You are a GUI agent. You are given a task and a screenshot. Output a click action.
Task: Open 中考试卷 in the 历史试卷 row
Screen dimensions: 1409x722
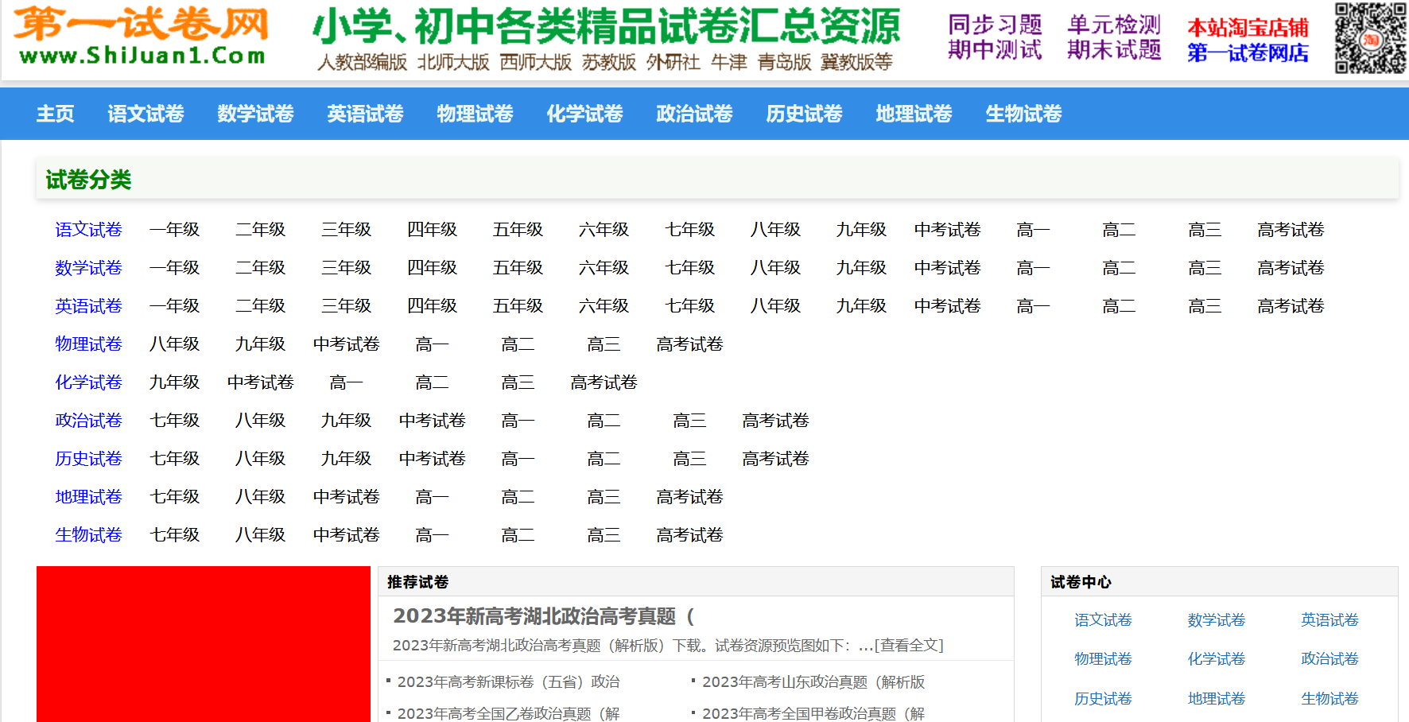pos(432,459)
